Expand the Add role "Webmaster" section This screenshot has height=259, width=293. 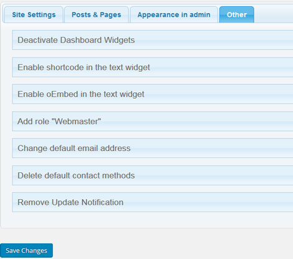[153, 121]
